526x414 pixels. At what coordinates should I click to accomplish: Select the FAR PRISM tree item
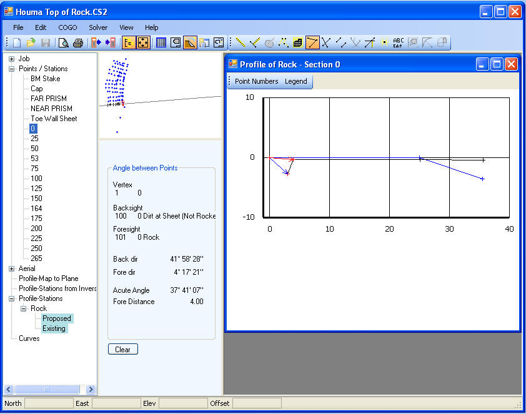(x=49, y=99)
